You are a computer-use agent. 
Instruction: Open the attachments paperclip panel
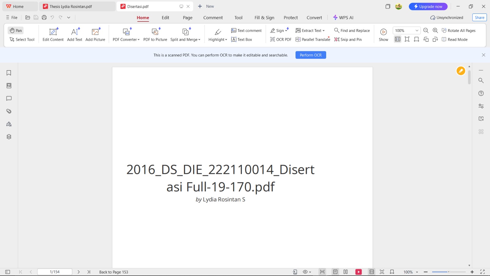[x=9, y=111]
